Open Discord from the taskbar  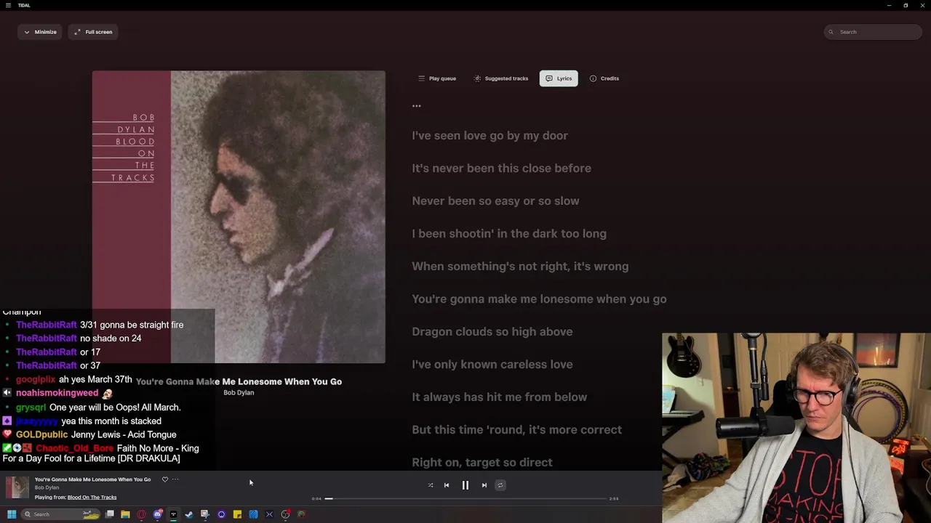pyautogui.click(x=158, y=514)
